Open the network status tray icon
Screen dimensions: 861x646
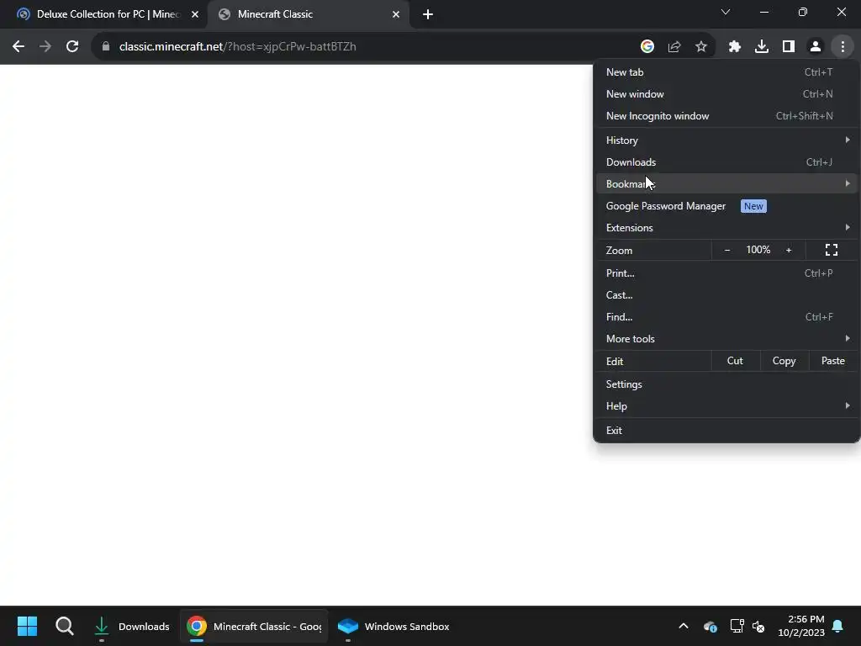click(x=737, y=626)
